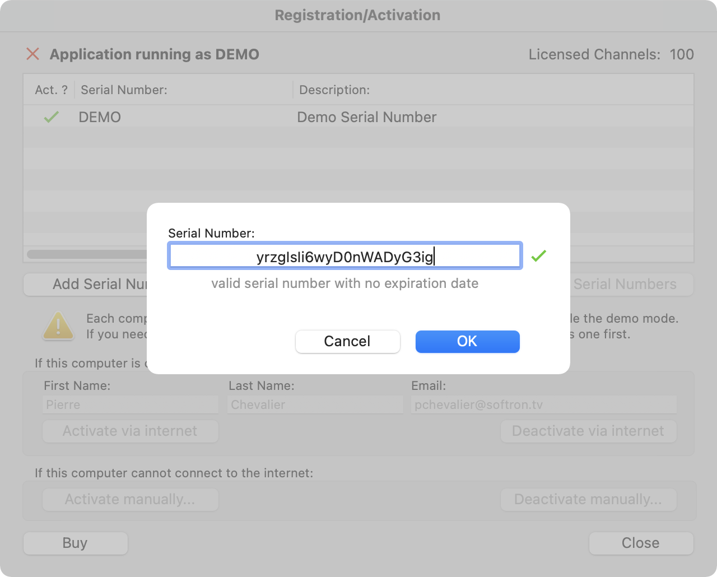This screenshot has height=577, width=717.
Task: Click Activate via internet button
Action: click(131, 431)
